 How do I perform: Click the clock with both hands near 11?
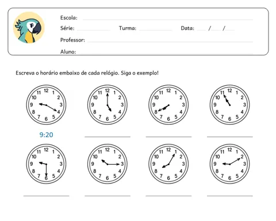point(229,105)
